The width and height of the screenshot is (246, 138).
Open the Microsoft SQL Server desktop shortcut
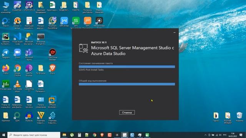[29, 39]
